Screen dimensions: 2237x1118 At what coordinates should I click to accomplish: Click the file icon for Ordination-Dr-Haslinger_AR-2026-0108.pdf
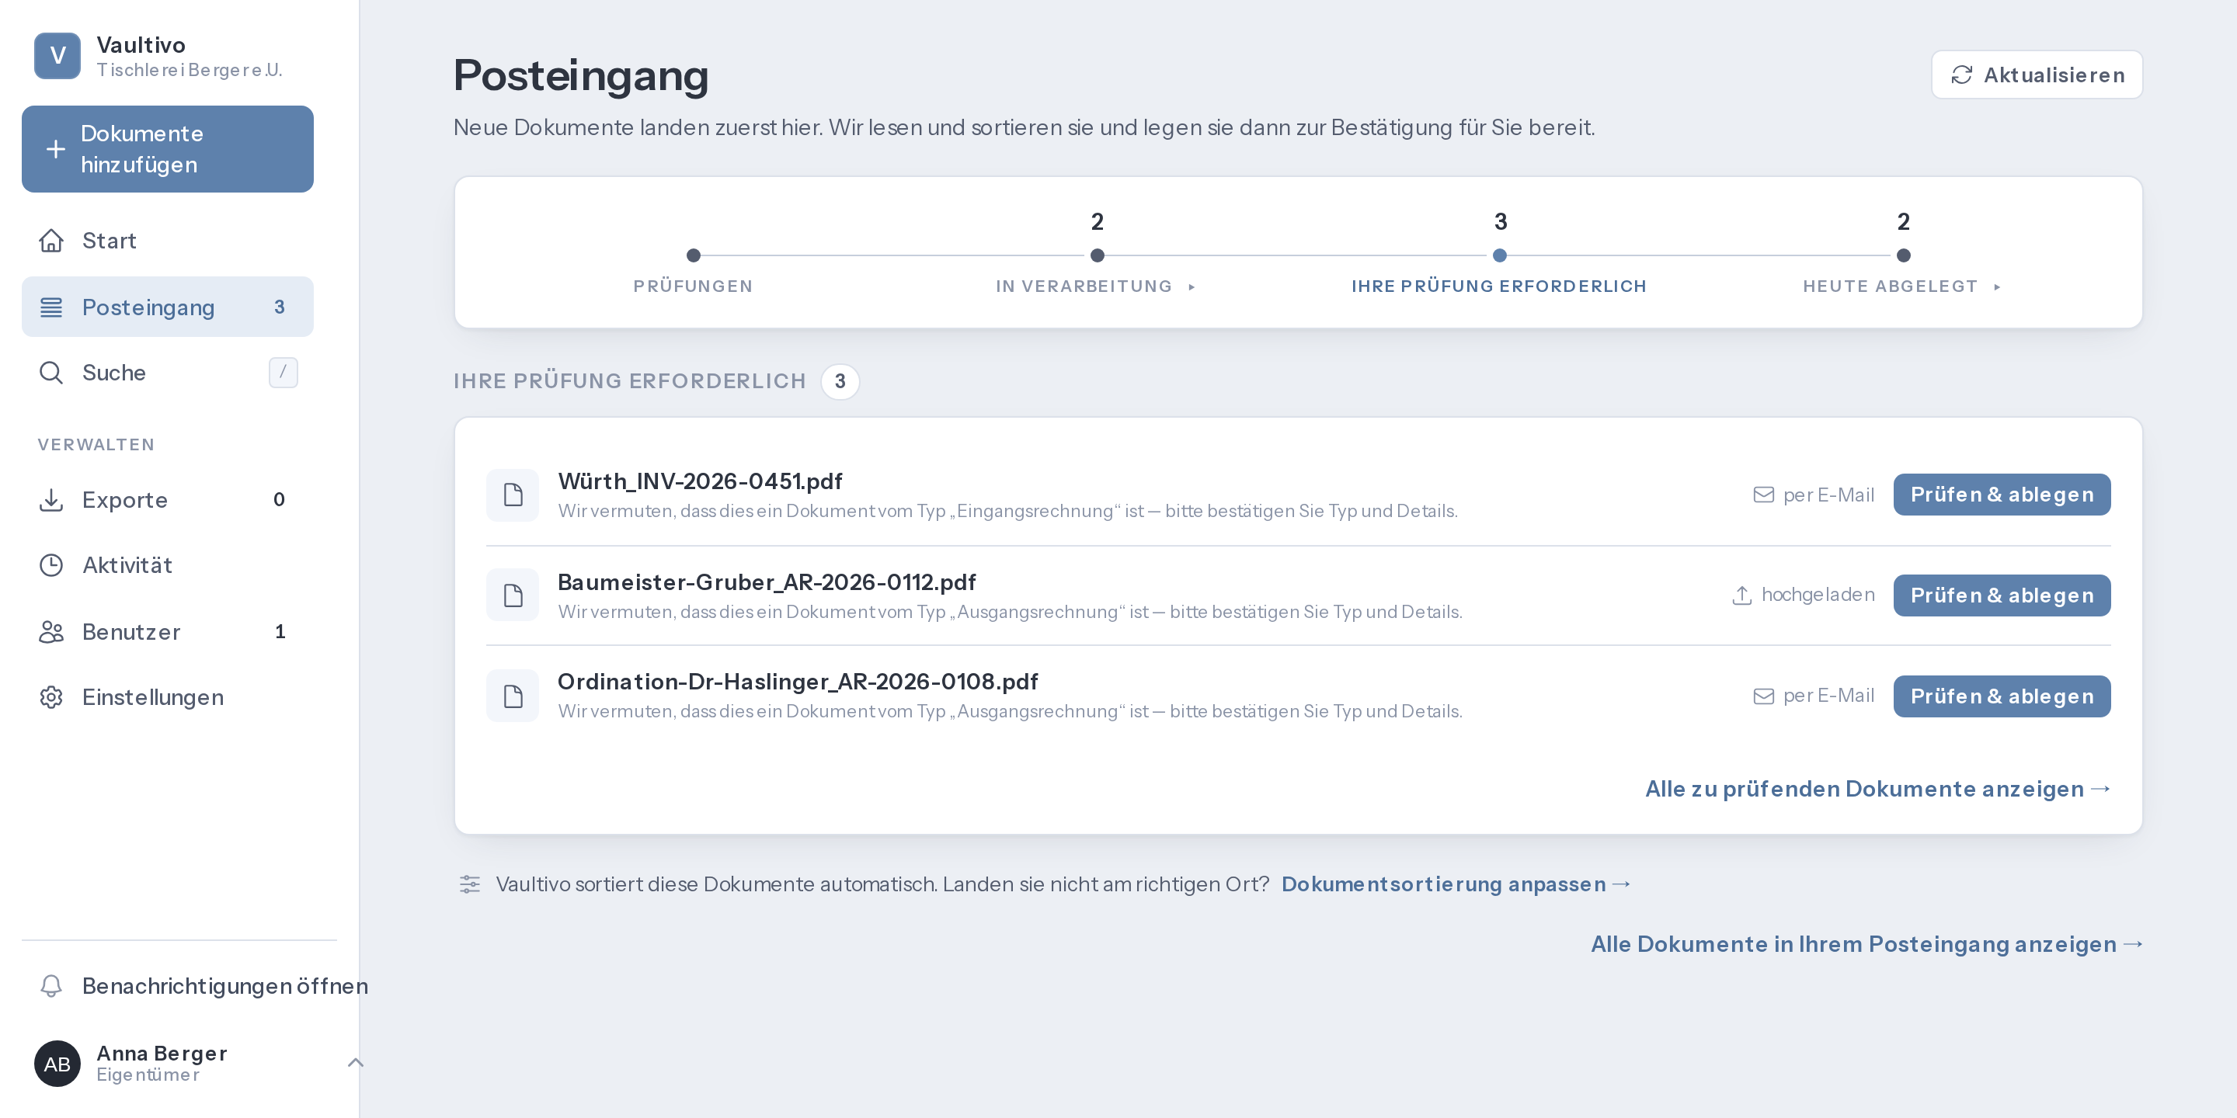click(x=513, y=696)
